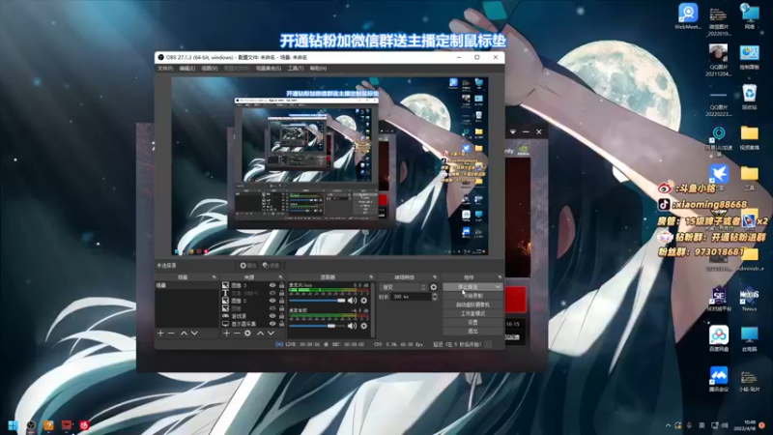Click the 启动虚拟摄像机 button
Viewport: 773px width, 435px height.
tap(472, 304)
